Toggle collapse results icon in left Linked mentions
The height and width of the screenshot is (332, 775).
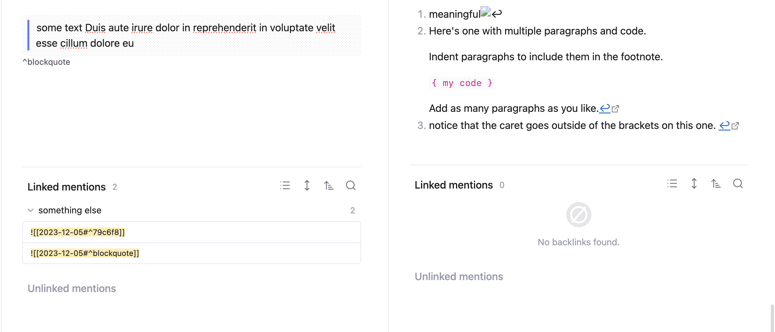(285, 186)
